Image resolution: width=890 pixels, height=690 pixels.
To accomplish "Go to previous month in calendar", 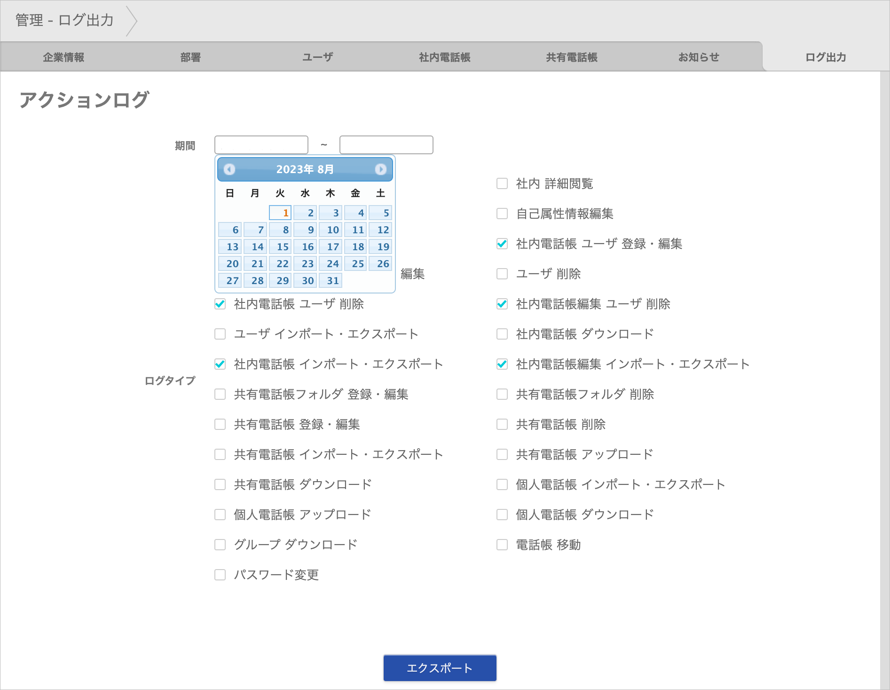I will click(229, 169).
